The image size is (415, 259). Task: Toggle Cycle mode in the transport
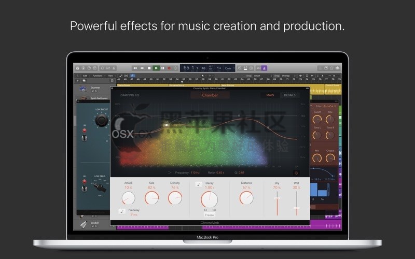click(175, 68)
